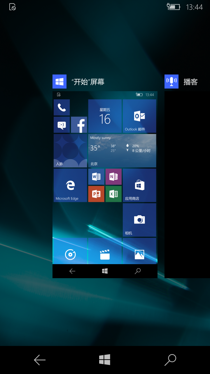The image size is (210, 374).
Task: Select the “开始”屏幕 title label
Action: [x=88, y=82]
